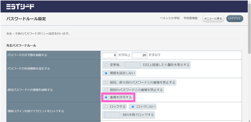Click the 回の失敗でロックする label text

[138, 115]
